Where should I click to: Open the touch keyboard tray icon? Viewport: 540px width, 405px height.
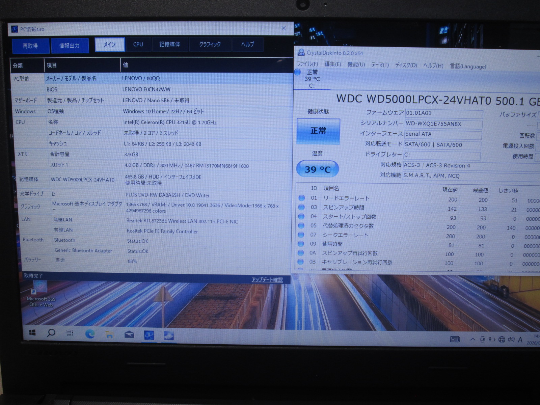coord(455,339)
